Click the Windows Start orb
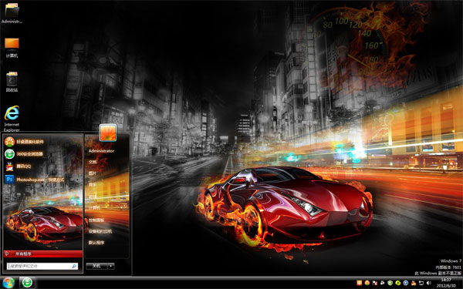This screenshot has height=289, width=463. coord(8,283)
